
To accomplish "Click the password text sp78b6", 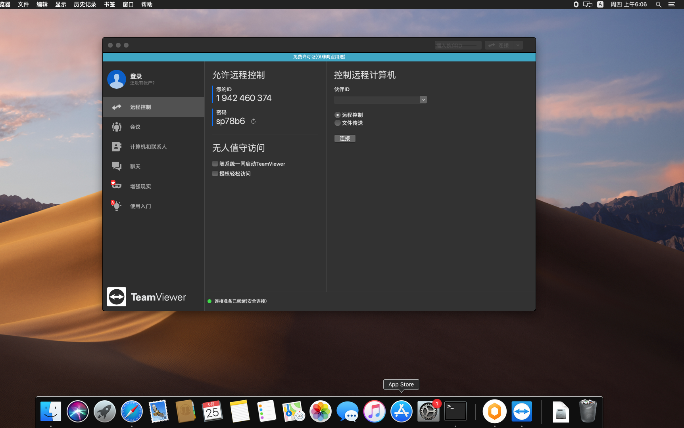I will (231, 121).
